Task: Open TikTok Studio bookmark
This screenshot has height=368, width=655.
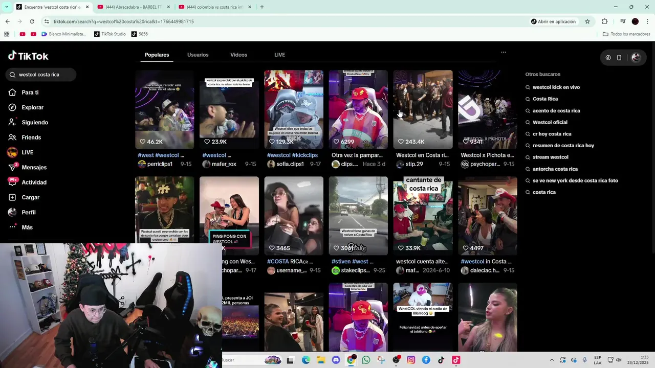Action: tap(110, 34)
